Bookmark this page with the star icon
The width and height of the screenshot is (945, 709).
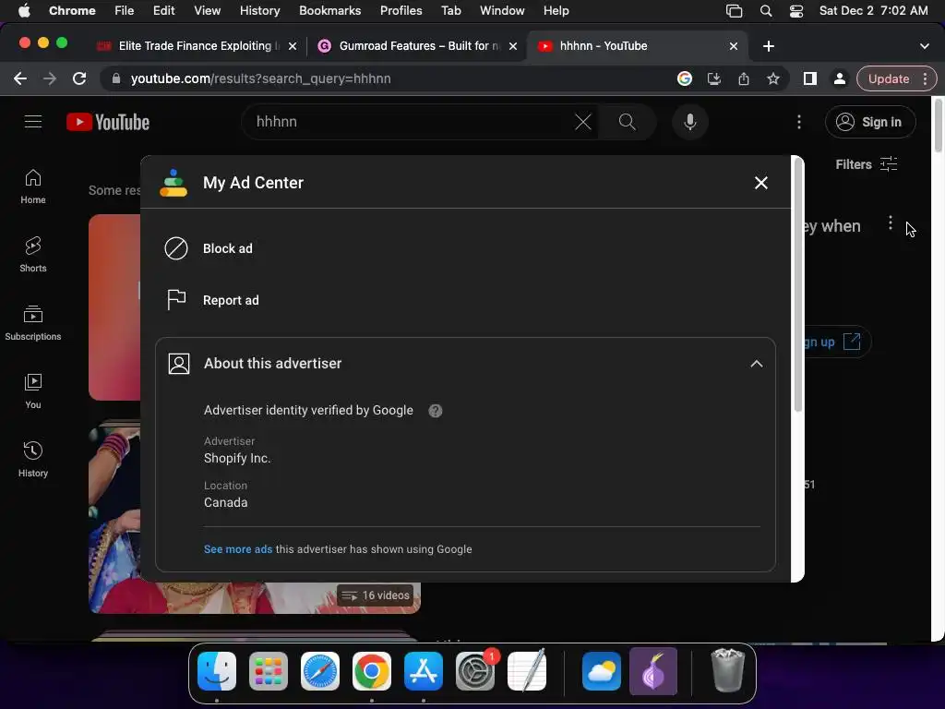click(x=773, y=79)
